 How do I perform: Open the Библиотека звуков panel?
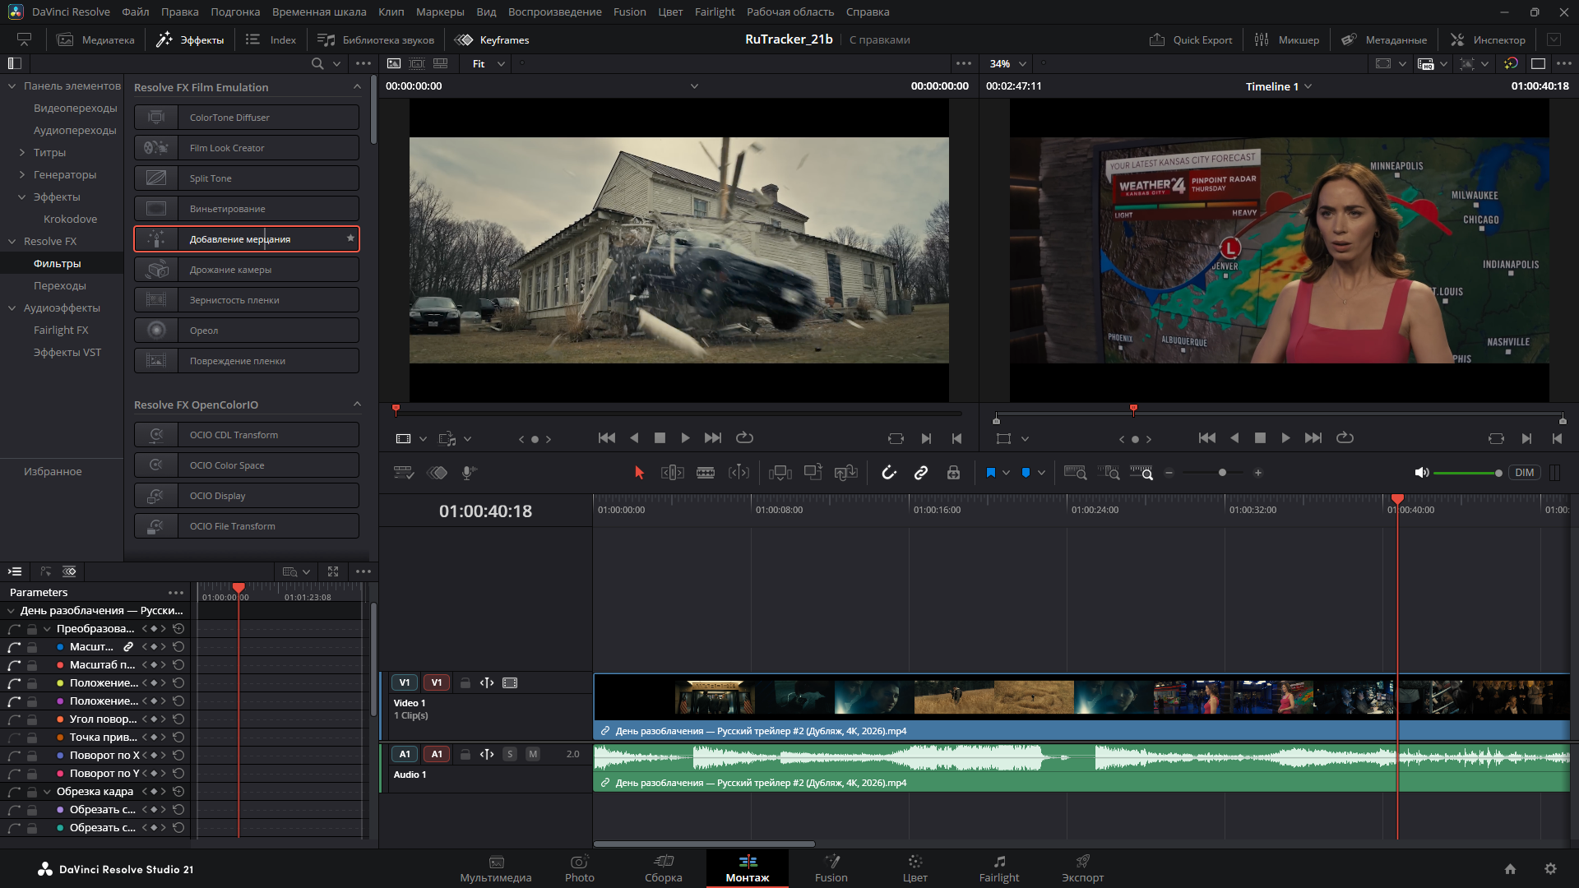click(376, 39)
